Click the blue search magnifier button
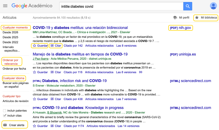Screen dimensions: 219x130 (187, 6)
